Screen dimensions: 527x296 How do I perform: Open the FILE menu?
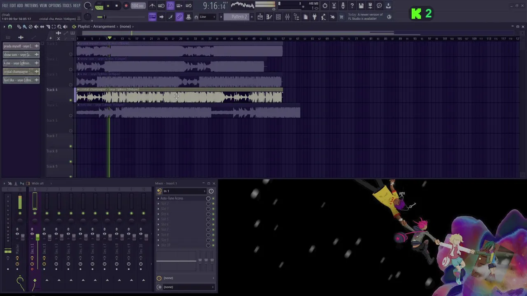click(5, 6)
